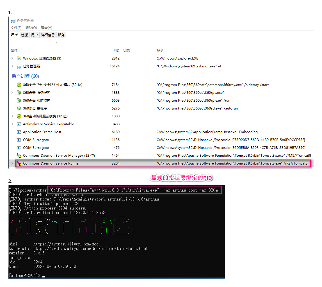The width and height of the screenshot is (322, 287).
Task: Click PID 1464 in the process list
Action: pos(116,156)
